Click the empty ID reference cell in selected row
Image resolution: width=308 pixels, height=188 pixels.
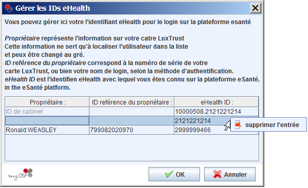click(132, 121)
